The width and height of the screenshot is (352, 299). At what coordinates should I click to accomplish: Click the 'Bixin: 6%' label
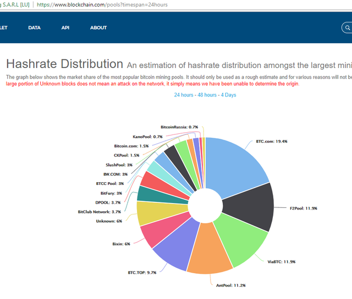pyautogui.click(x=121, y=244)
